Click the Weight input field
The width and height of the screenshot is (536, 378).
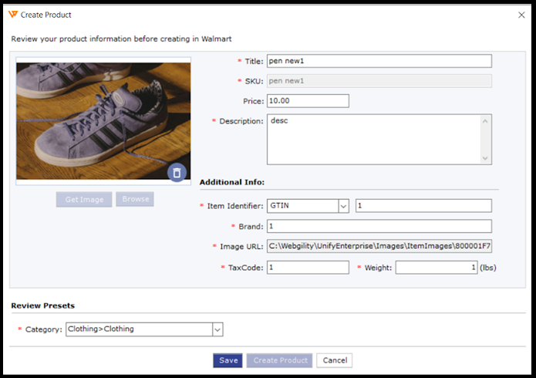tap(437, 267)
